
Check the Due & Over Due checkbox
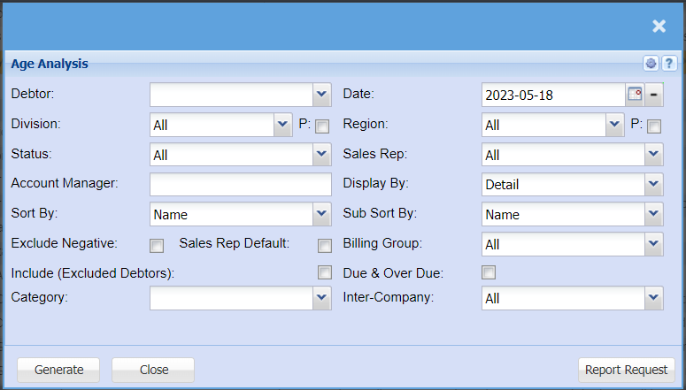click(x=489, y=272)
